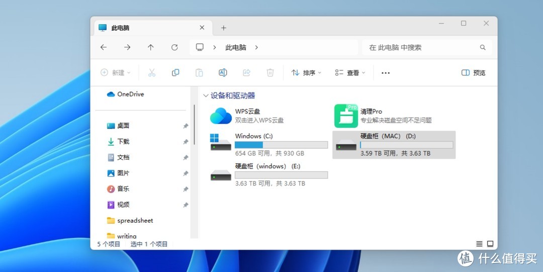Minimize the 此电脑 window

pyautogui.click(x=441, y=23)
